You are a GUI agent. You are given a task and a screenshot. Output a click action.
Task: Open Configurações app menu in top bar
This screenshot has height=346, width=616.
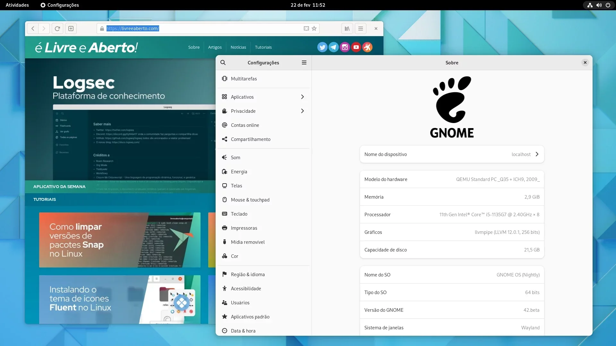click(x=60, y=5)
